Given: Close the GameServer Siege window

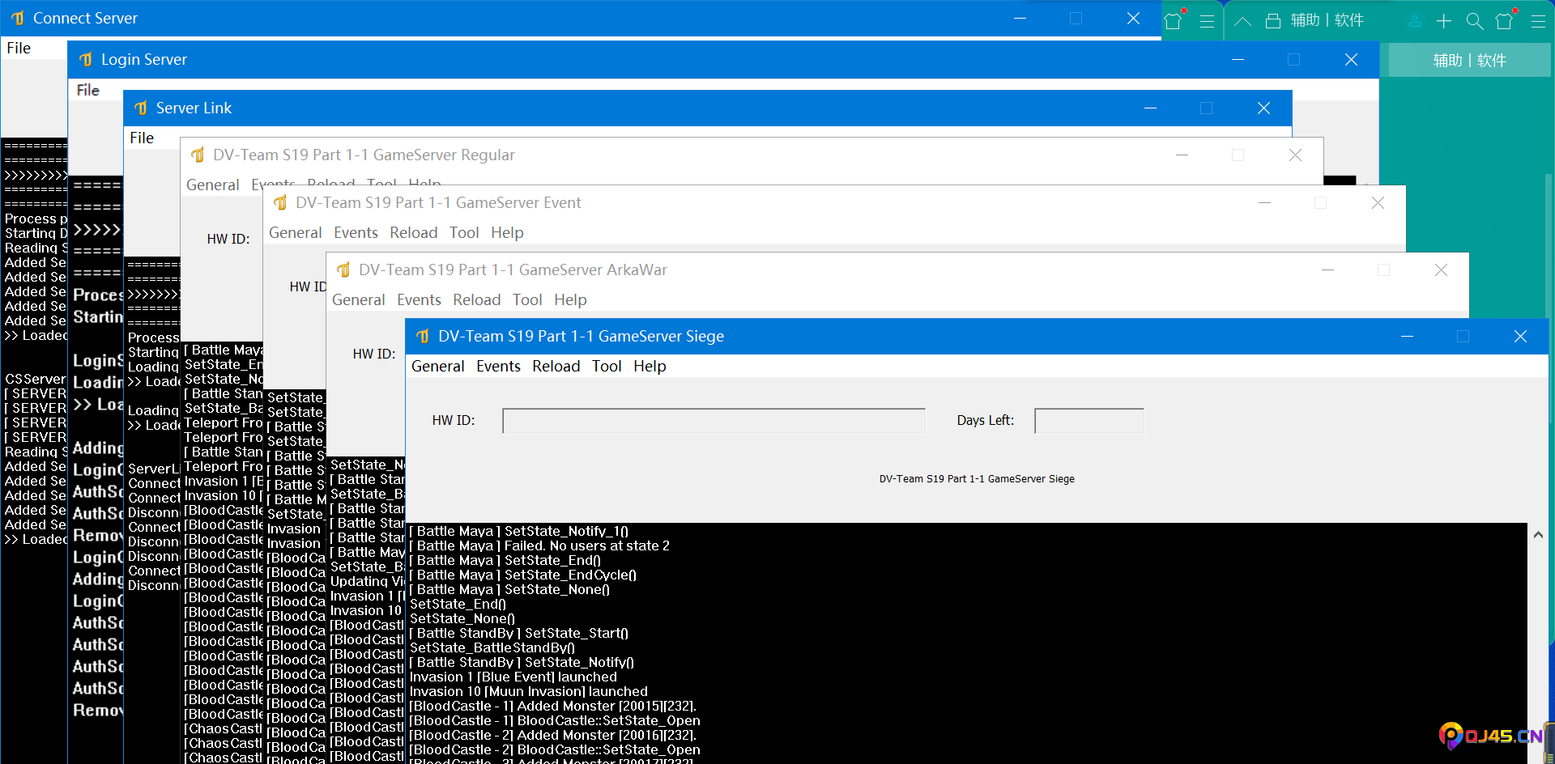Looking at the screenshot, I should [1520, 336].
